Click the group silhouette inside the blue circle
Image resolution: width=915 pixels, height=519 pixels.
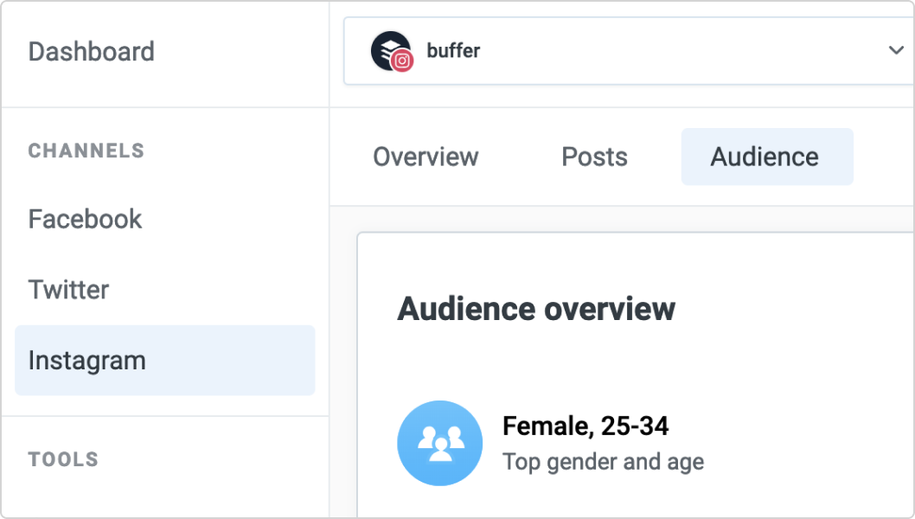pos(439,443)
